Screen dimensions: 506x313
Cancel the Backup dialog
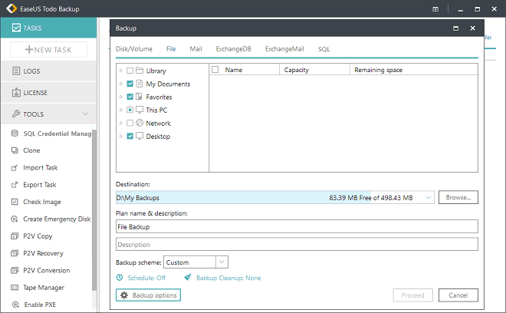point(458,295)
